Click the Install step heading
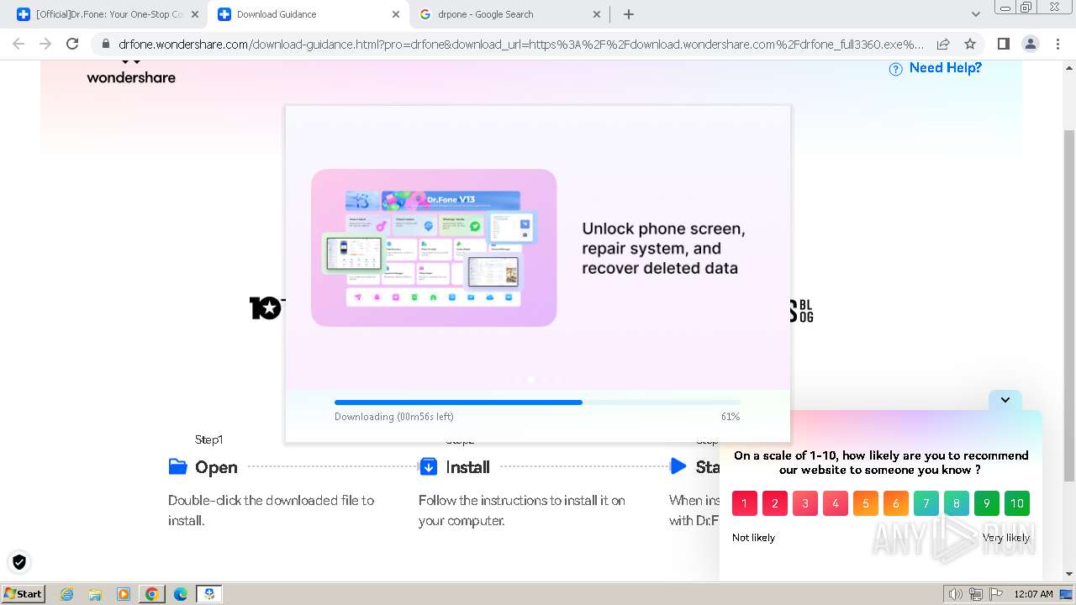The height and width of the screenshot is (605, 1076). pyautogui.click(x=467, y=467)
